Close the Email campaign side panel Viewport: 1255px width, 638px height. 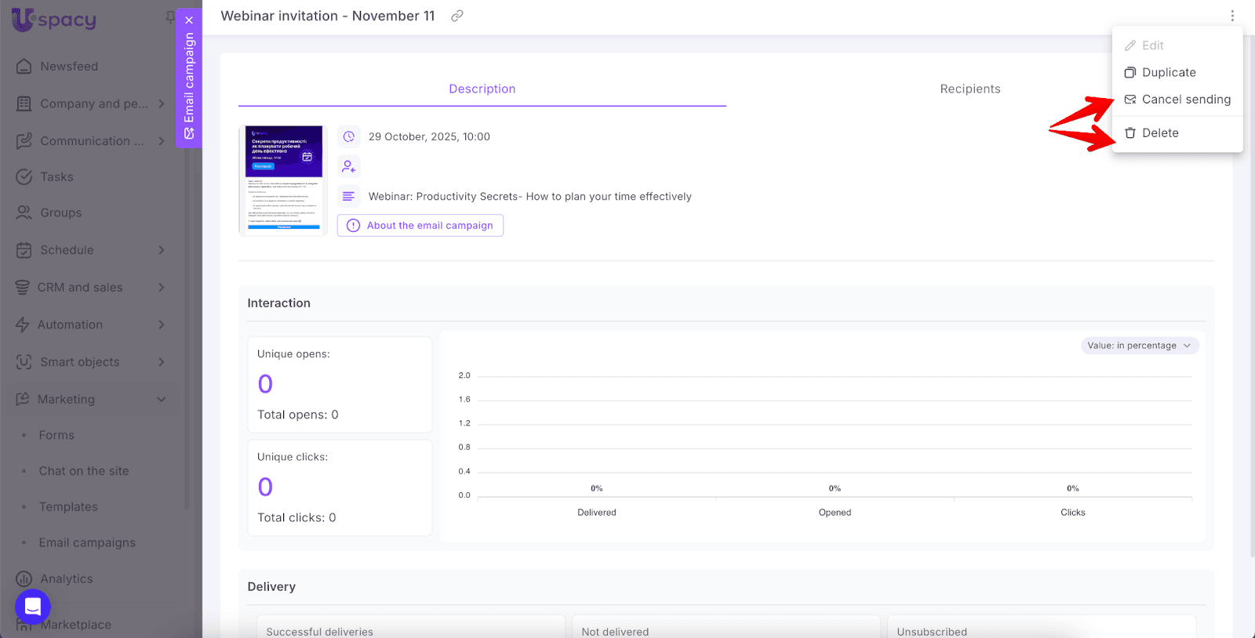[x=189, y=20]
